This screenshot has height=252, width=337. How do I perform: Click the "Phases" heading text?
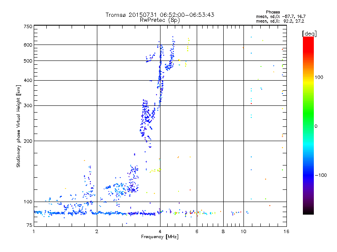tap(273, 12)
